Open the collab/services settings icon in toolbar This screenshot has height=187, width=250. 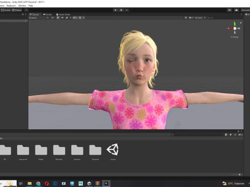tap(230, 10)
